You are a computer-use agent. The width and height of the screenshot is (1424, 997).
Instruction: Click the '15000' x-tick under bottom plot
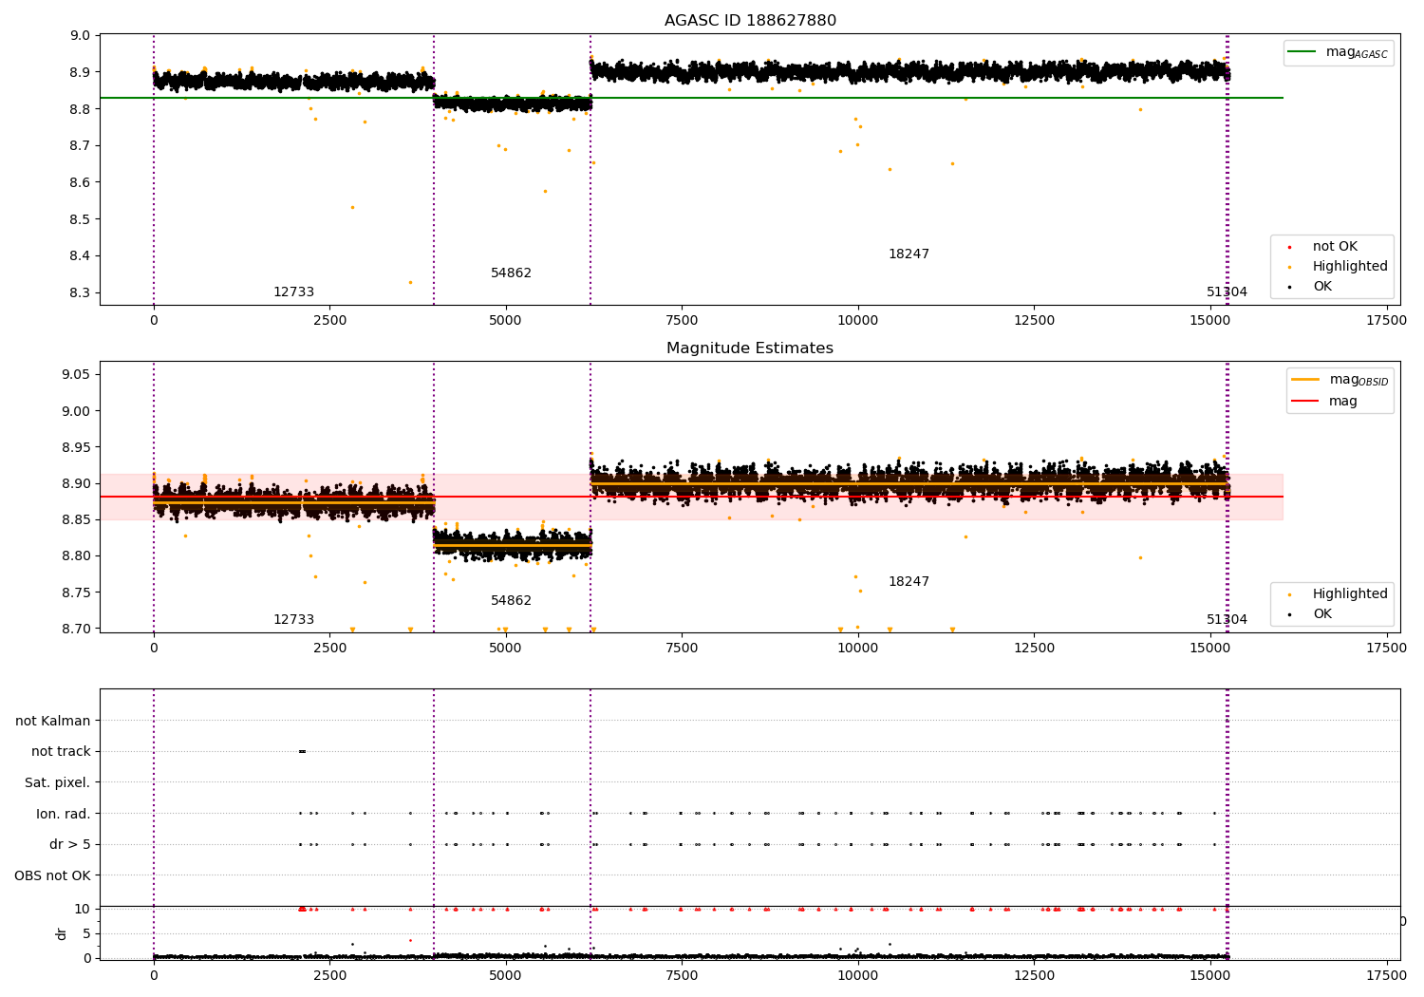coord(1210,976)
